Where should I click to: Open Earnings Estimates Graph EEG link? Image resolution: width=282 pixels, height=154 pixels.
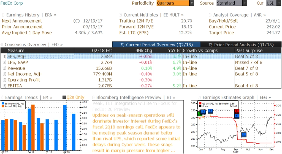point(237,97)
